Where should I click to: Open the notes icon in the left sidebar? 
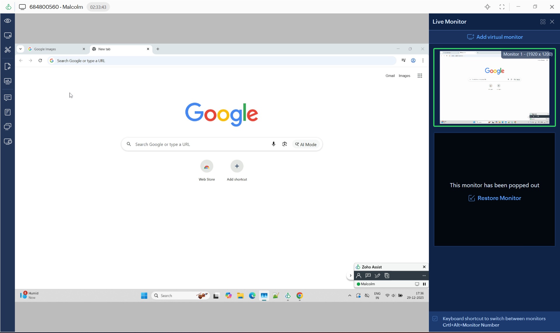(8, 112)
